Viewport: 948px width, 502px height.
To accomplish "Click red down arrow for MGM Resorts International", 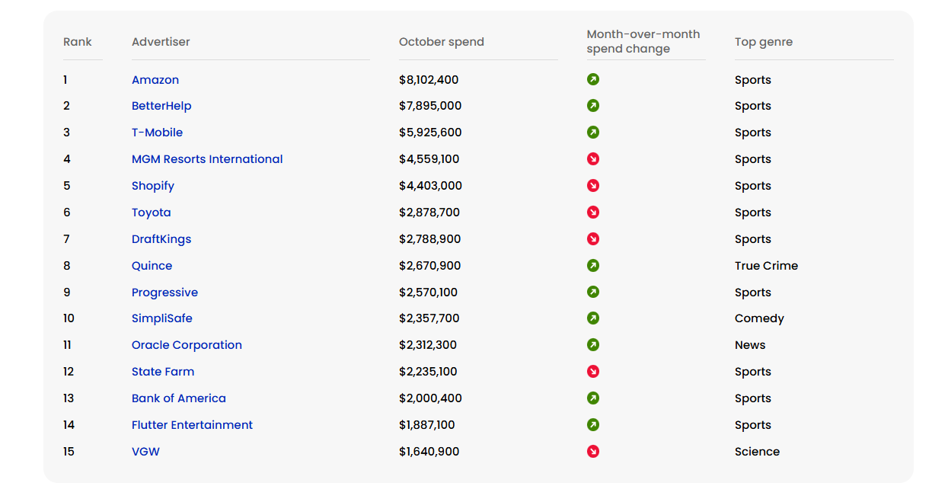I will tap(593, 158).
